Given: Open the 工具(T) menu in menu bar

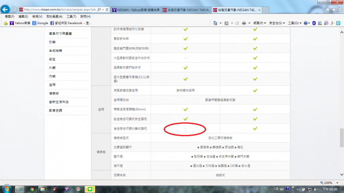Looking at the screenshot, I should tap(71, 17).
